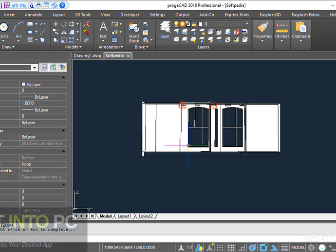The width and height of the screenshot is (336, 252).
Task: Switch to the Layout1 tab
Action: tap(124, 216)
